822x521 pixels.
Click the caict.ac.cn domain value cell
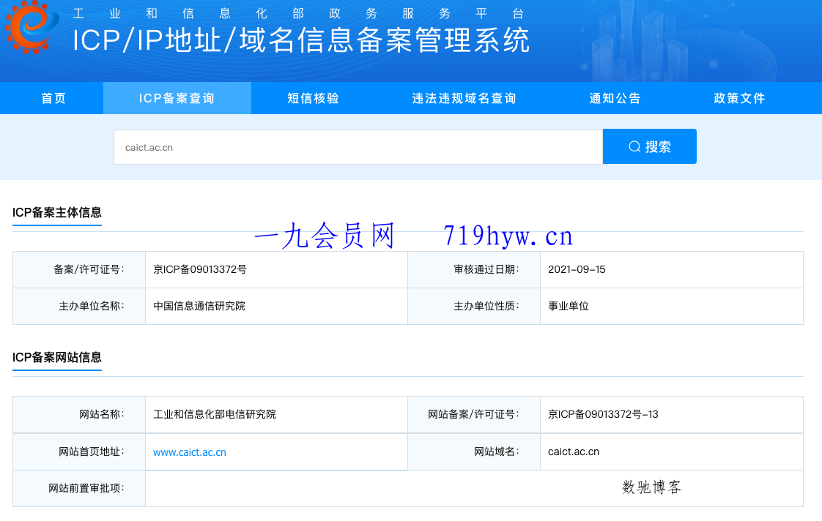[x=672, y=452]
